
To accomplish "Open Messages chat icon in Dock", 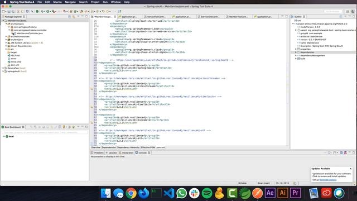I will tap(118, 193).
